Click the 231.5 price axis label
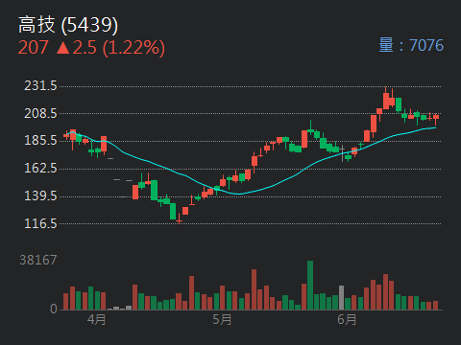Viewport: 461px width, 345px height. (x=40, y=85)
